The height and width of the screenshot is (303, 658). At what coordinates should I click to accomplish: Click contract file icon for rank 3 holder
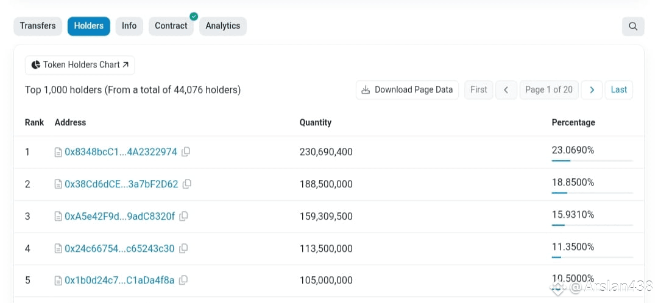click(x=58, y=217)
